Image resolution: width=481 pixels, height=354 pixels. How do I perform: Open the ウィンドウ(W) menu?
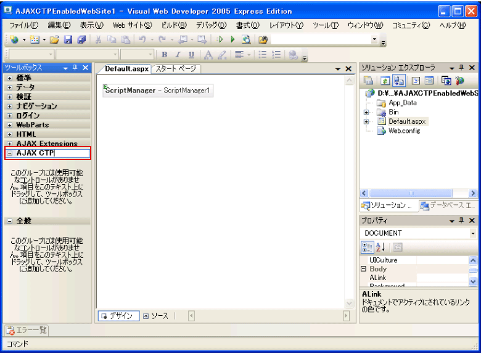pos(365,25)
